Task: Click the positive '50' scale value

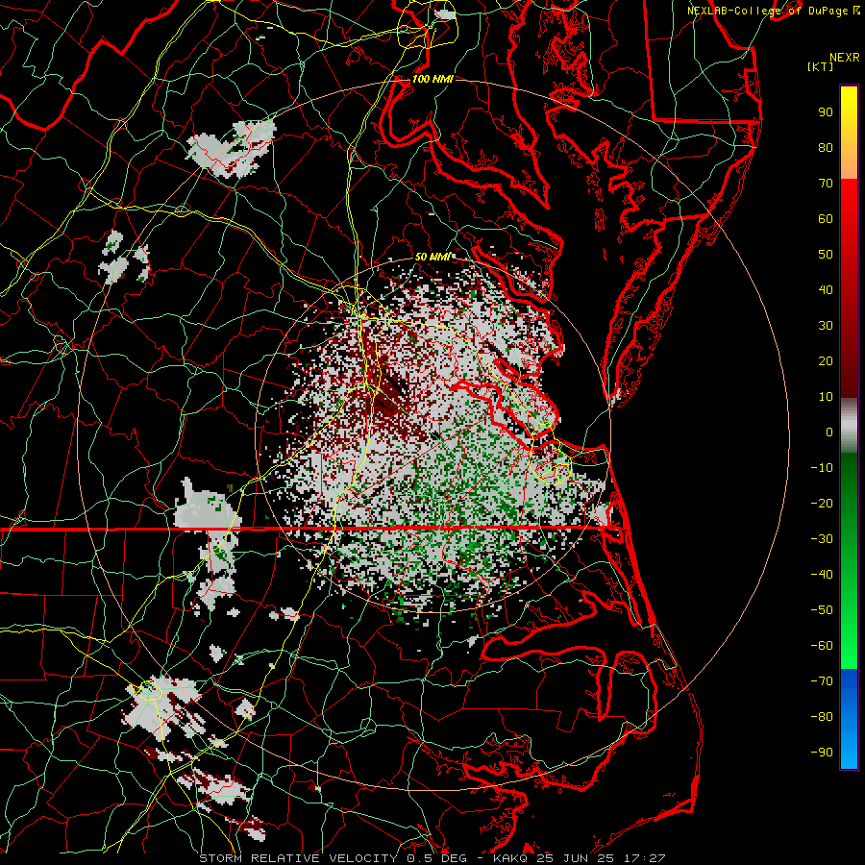Action: [x=826, y=255]
